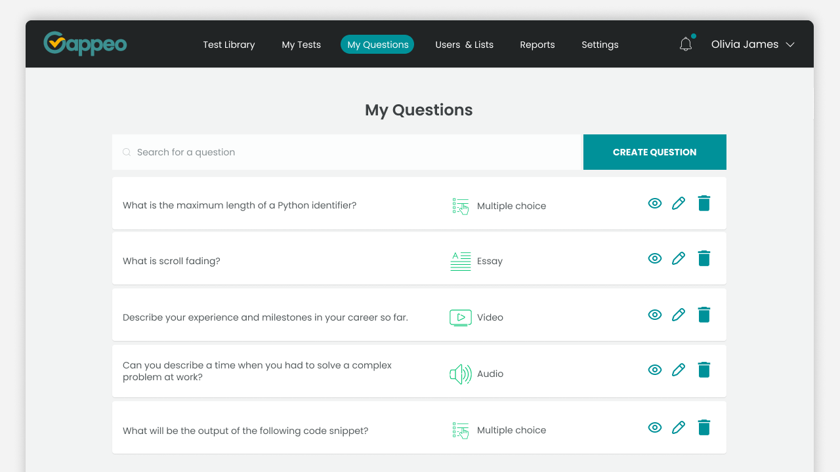Image resolution: width=840 pixels, height=472 pixels.
Task: Preview the scroll fading question
Action: [654, 258]
